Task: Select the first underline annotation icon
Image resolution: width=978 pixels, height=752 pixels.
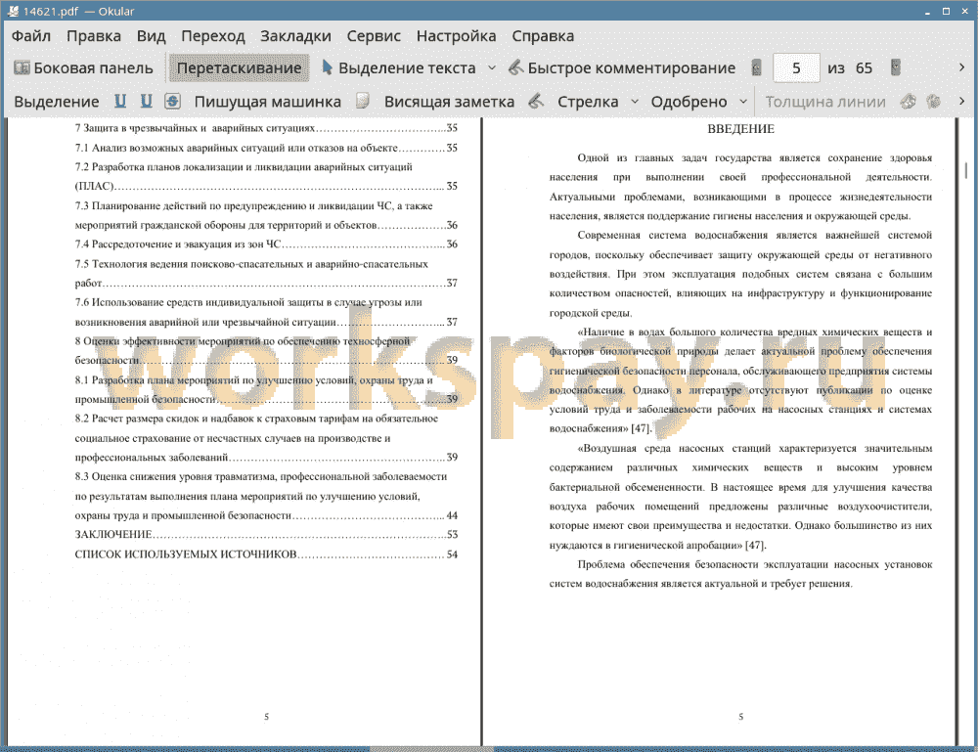Action: (x=120, y=101)
